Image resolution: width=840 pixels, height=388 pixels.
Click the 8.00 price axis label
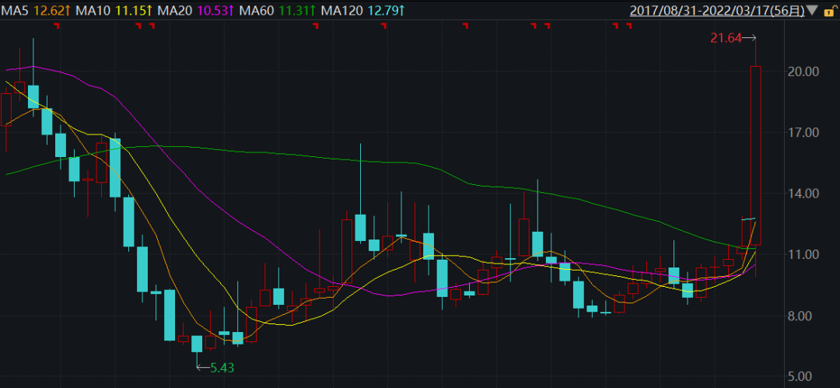pyautogui.click(x=804, y=316)
